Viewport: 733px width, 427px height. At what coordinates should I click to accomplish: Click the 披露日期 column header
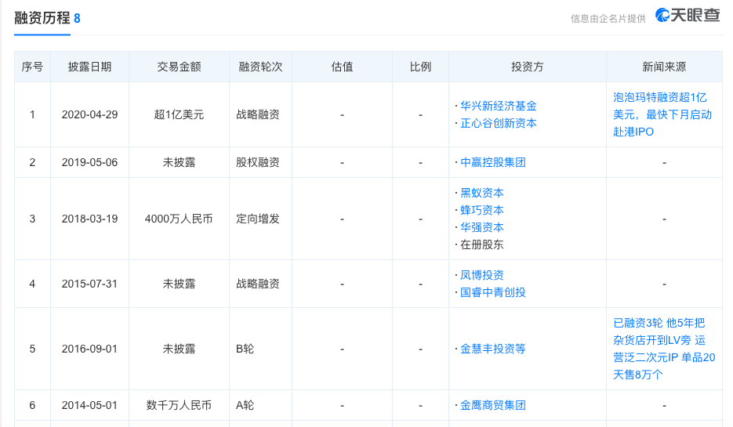[x=89, y=67]
